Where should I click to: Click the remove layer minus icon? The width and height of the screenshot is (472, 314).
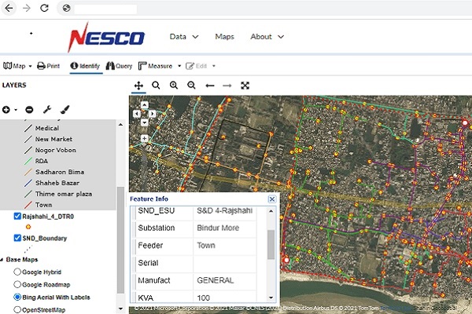(29, 110)
